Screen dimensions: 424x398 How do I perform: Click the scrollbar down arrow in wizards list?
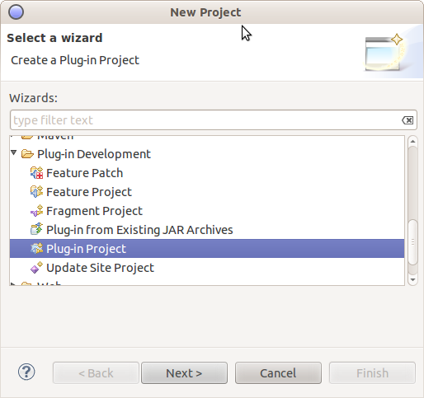coord(412,280)
